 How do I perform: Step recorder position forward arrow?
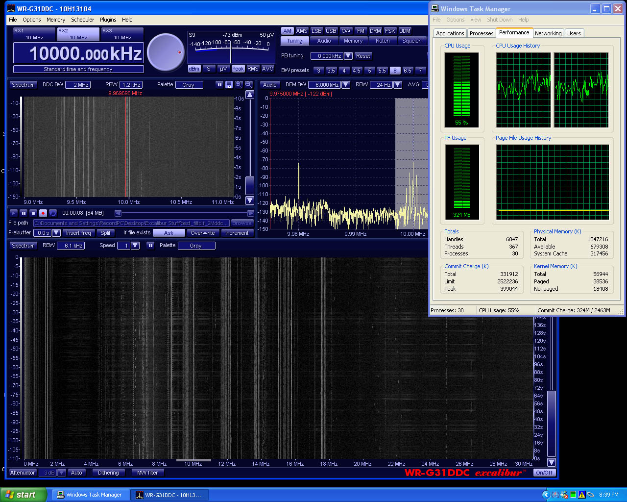(251, 213)
